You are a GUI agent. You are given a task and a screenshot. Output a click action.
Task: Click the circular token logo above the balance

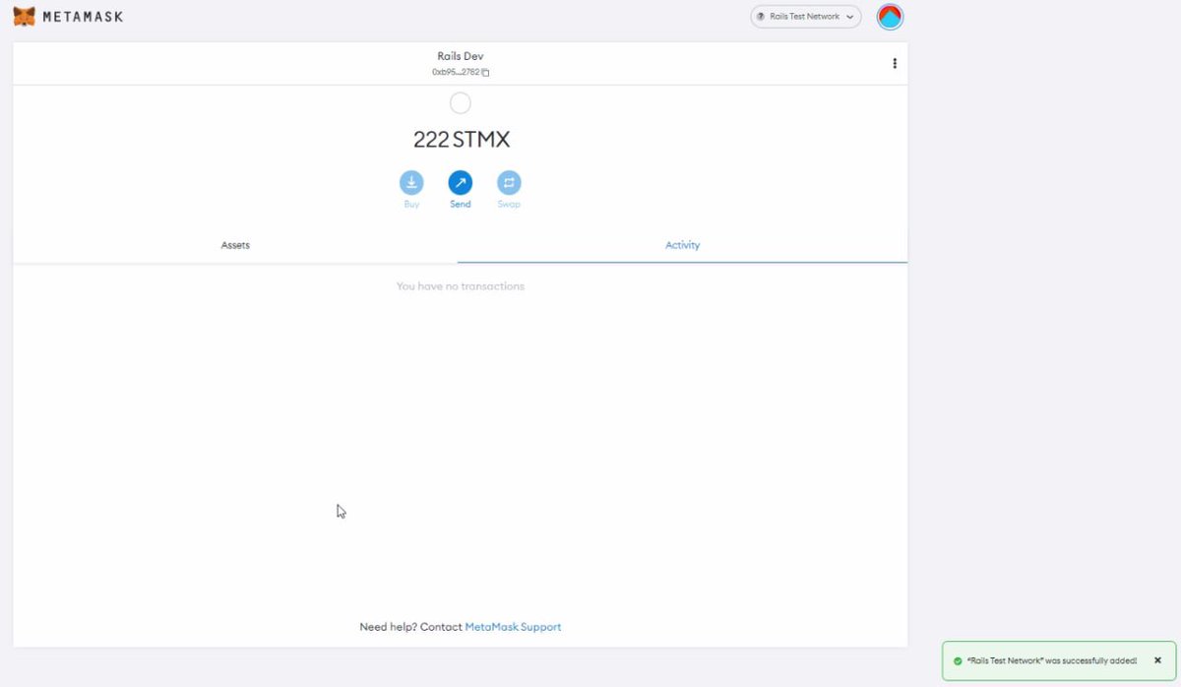click(x=460, y=102)
